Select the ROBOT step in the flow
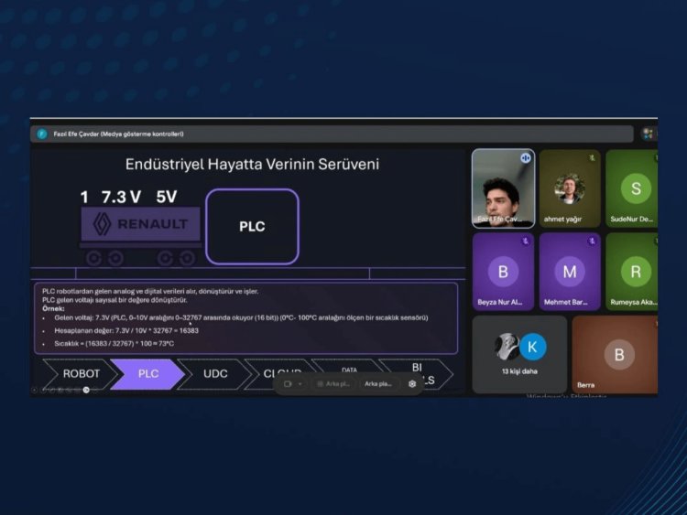The width and height of the screenshot is (687, 515). (80, 374)
